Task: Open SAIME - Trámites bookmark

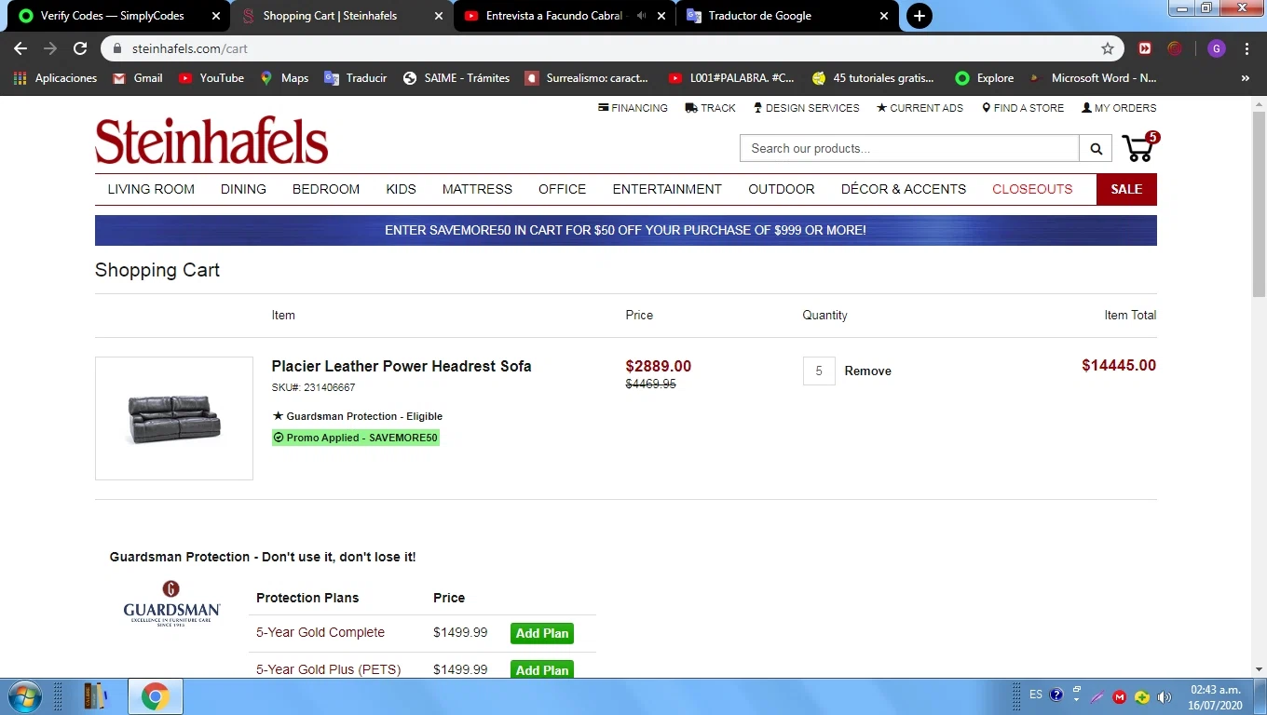Action: [x=456, y=78]
